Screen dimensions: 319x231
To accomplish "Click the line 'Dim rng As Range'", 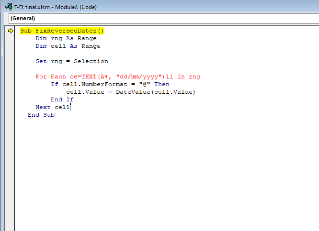I will tap(66, 39).
